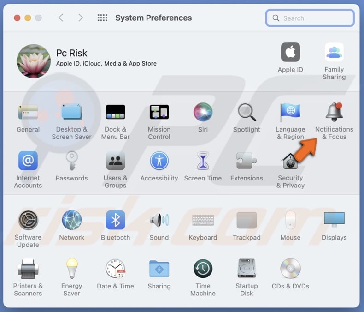Open Time Machine preferences
Screen dimensions: 364x312
tap(203, 269)
